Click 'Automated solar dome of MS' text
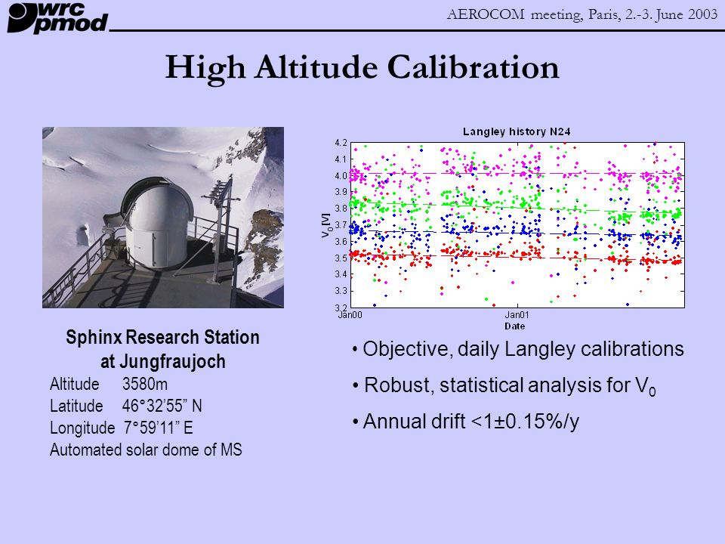 (146, 450)
